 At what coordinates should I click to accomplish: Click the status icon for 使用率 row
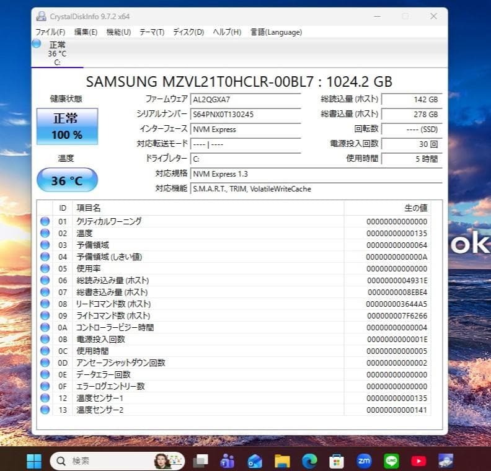[45, 268]
